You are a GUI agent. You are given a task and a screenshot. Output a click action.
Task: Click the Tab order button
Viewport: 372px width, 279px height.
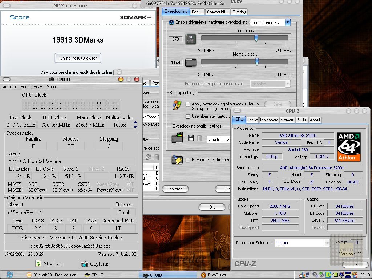[x=175, y=189]
